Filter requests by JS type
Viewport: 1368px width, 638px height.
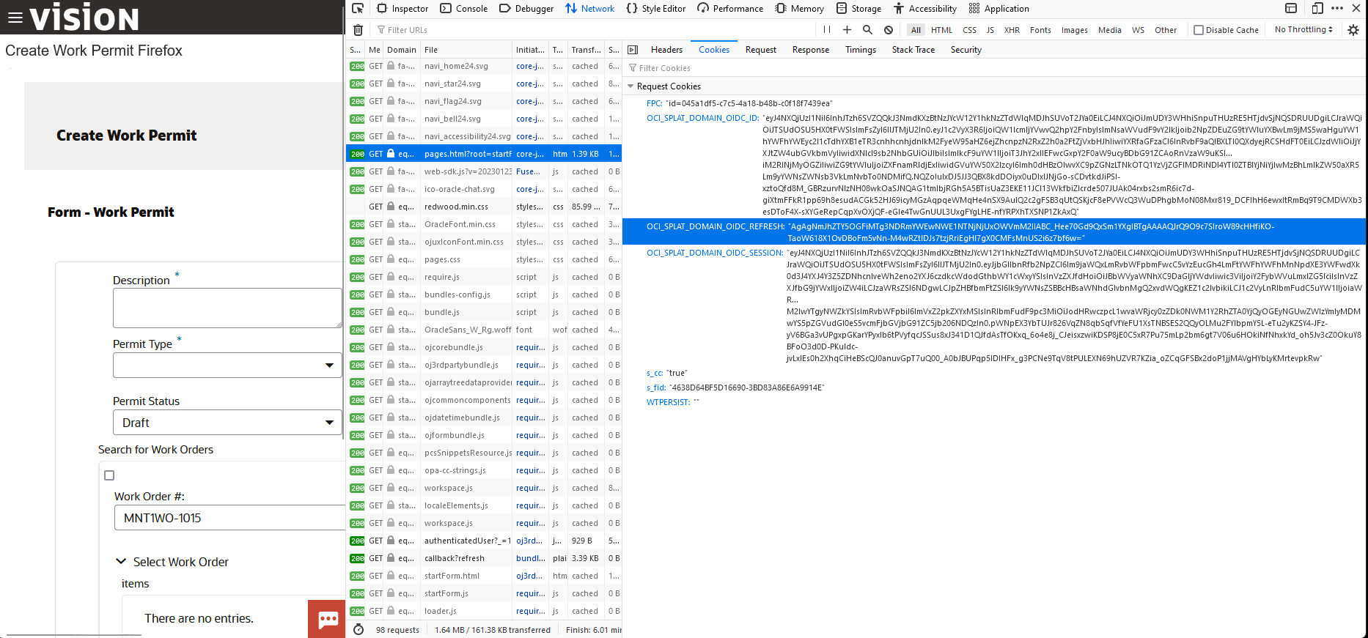click(x=990, y=30)
